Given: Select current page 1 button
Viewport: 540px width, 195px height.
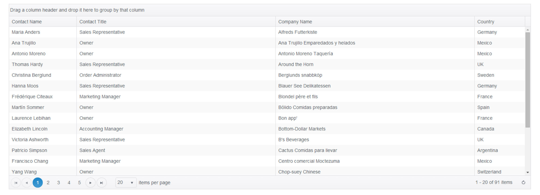Looking at the screenshot, I should click(38, 183).
